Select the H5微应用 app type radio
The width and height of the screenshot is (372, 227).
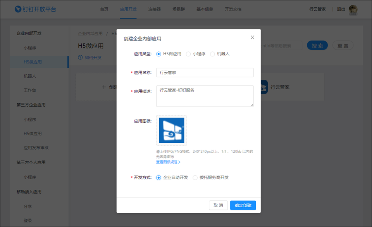(158, 54)
